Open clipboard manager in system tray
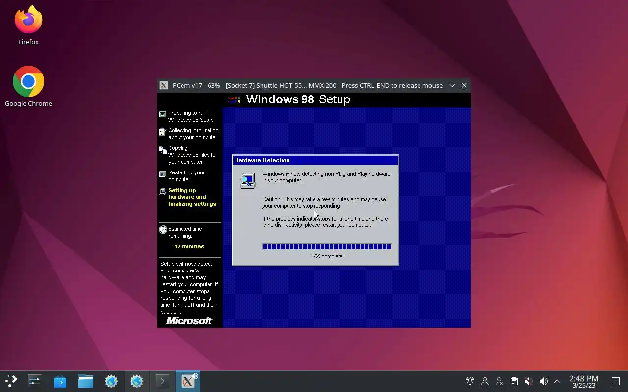 tap(514, 381)
